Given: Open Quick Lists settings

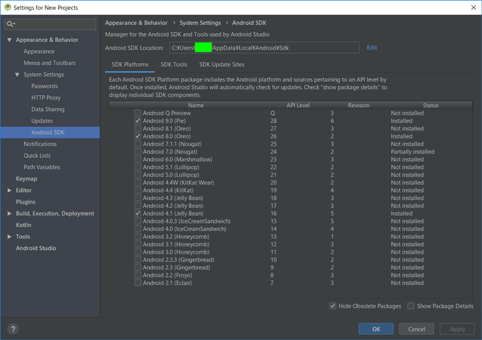Looking at the screenshot, I should [37, 155].
